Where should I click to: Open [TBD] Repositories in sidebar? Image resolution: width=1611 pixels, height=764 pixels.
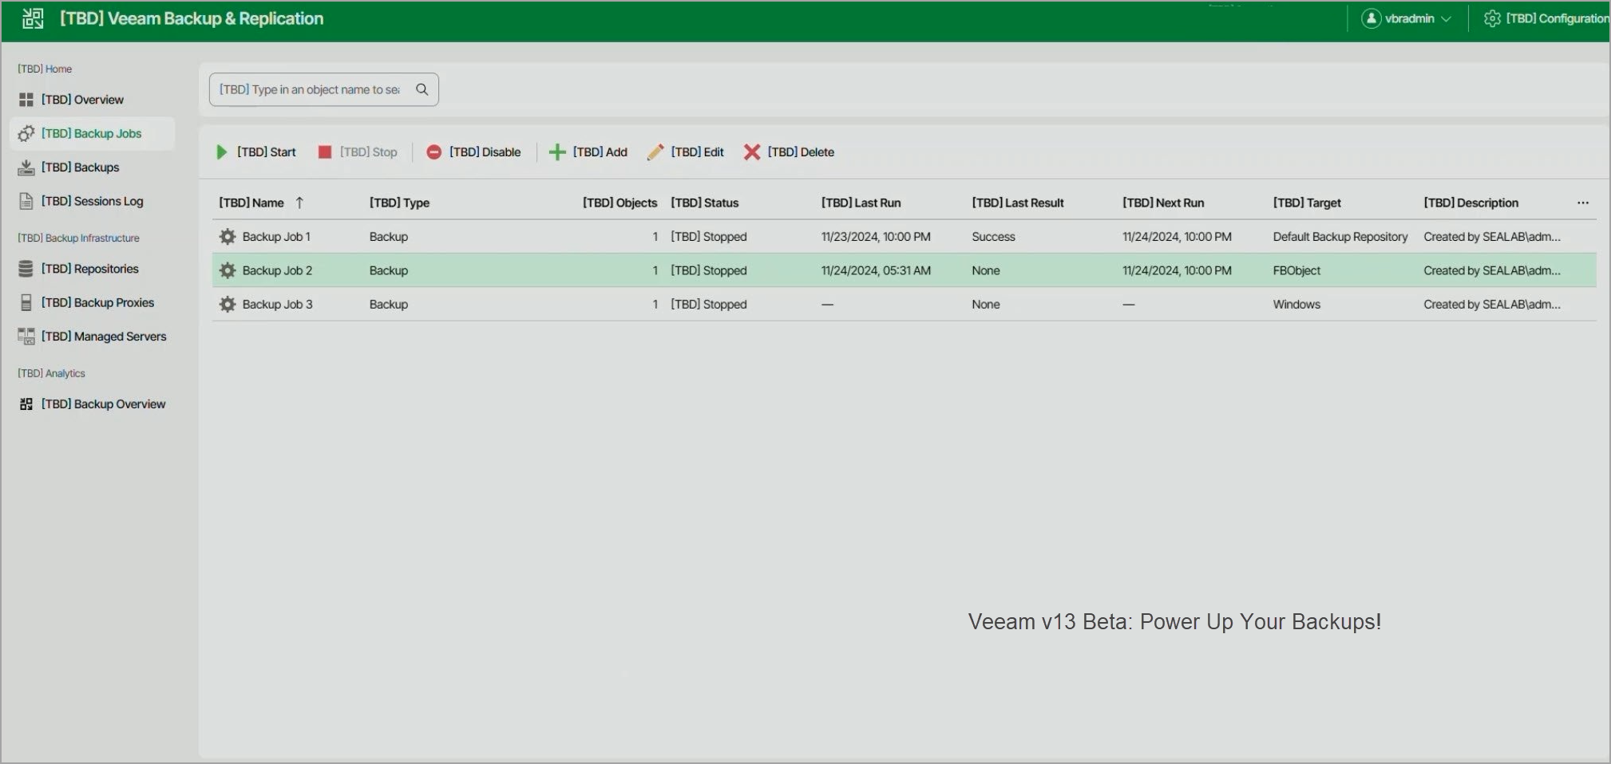[x=89, y=269]
